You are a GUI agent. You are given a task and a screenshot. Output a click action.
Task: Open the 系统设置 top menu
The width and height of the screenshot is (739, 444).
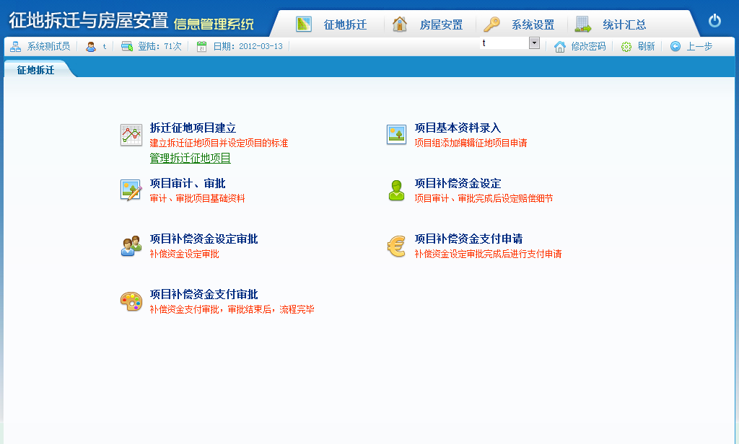coord(533,25)
